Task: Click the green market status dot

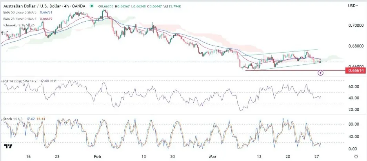Action: [x=92, y=6]
